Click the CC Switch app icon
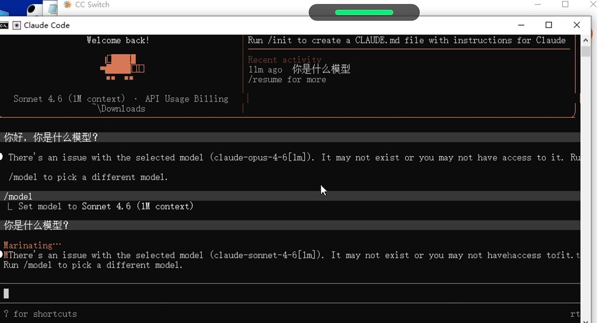The width and height of the screenshot is (597, 323). (68, 5)
